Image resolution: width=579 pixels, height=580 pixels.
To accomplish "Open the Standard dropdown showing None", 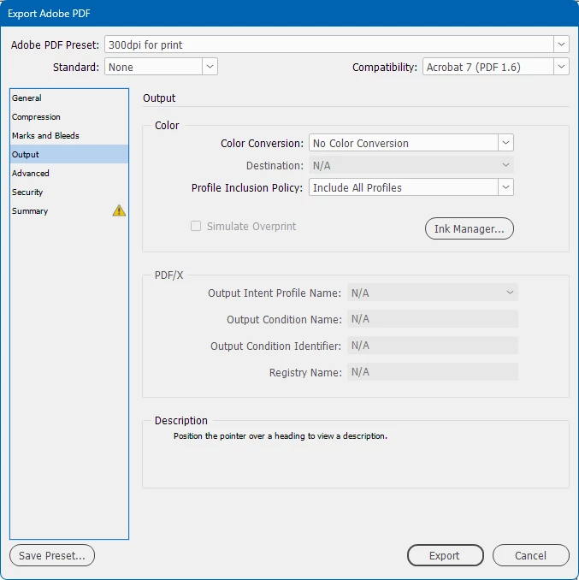I will tap(161, 67).
